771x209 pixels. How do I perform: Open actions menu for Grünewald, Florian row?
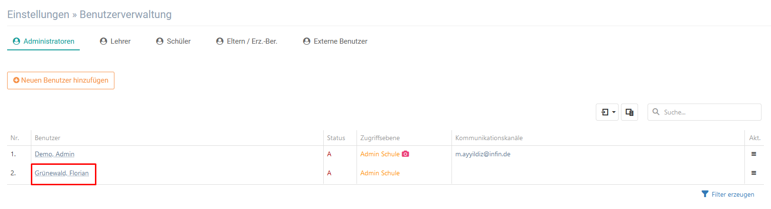(753, 173)
